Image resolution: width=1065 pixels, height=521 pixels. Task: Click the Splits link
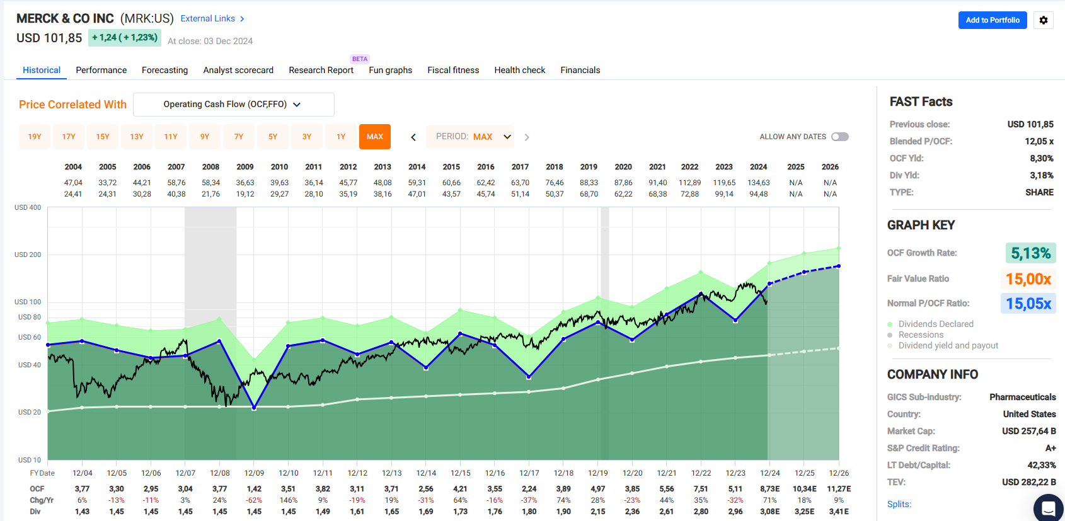(899, 504)
